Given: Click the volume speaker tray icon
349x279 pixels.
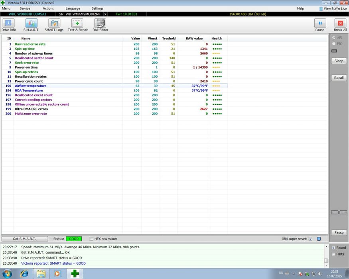Looking at the screenshot, I should coord(320,274).
